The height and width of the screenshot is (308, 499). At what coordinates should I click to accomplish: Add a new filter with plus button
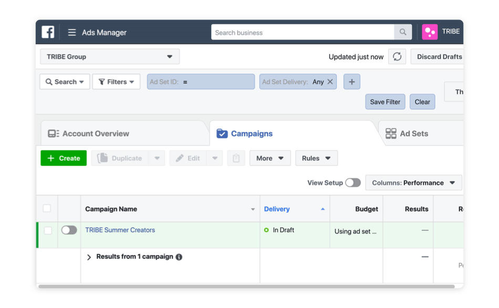pyautogui.click(x=351, y=82)
